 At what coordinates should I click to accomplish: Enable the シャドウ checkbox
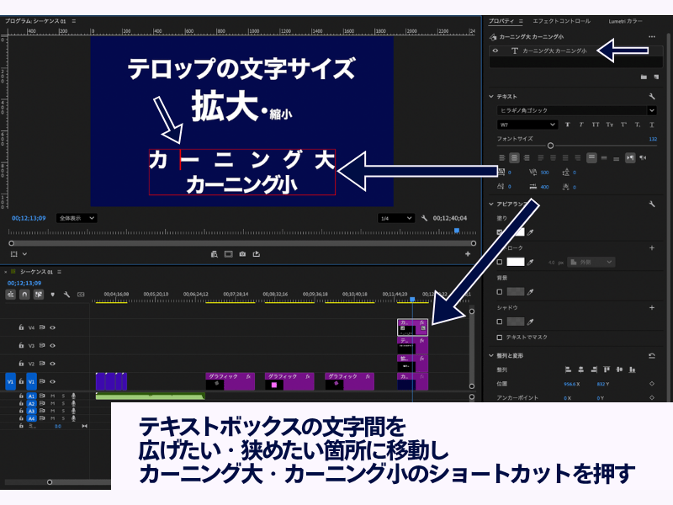pyautogui.click(x=500, y=322)
